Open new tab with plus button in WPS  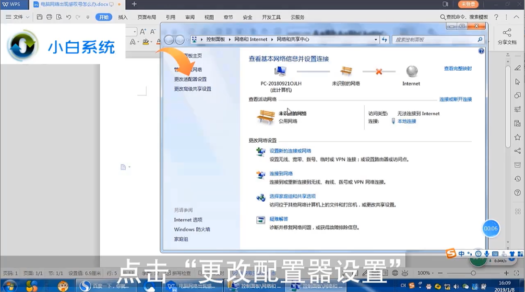point(134,4)
